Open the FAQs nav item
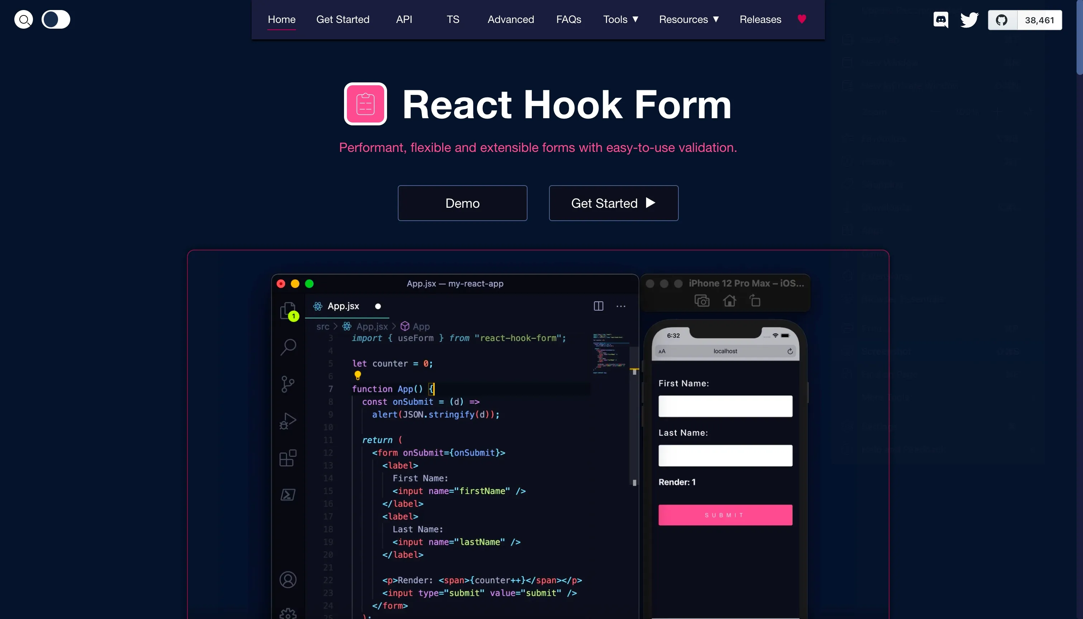The height and width of the screenshot is (619, 1083). click(x=568, y=20)
